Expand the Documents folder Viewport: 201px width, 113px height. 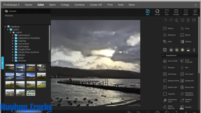[x=13, y=44]
